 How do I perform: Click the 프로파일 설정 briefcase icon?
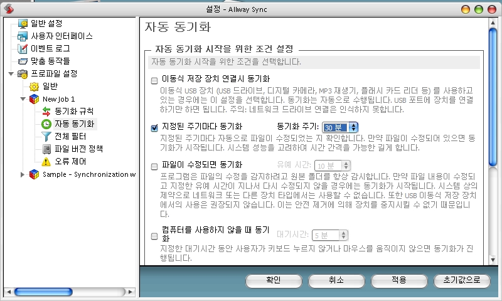(23, 74)
